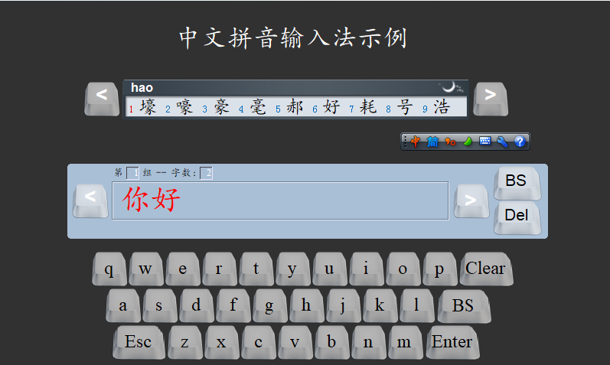Move cursor left with text area arrow
The width and height of the screenshot is (610, 365).
pos(90,200)
